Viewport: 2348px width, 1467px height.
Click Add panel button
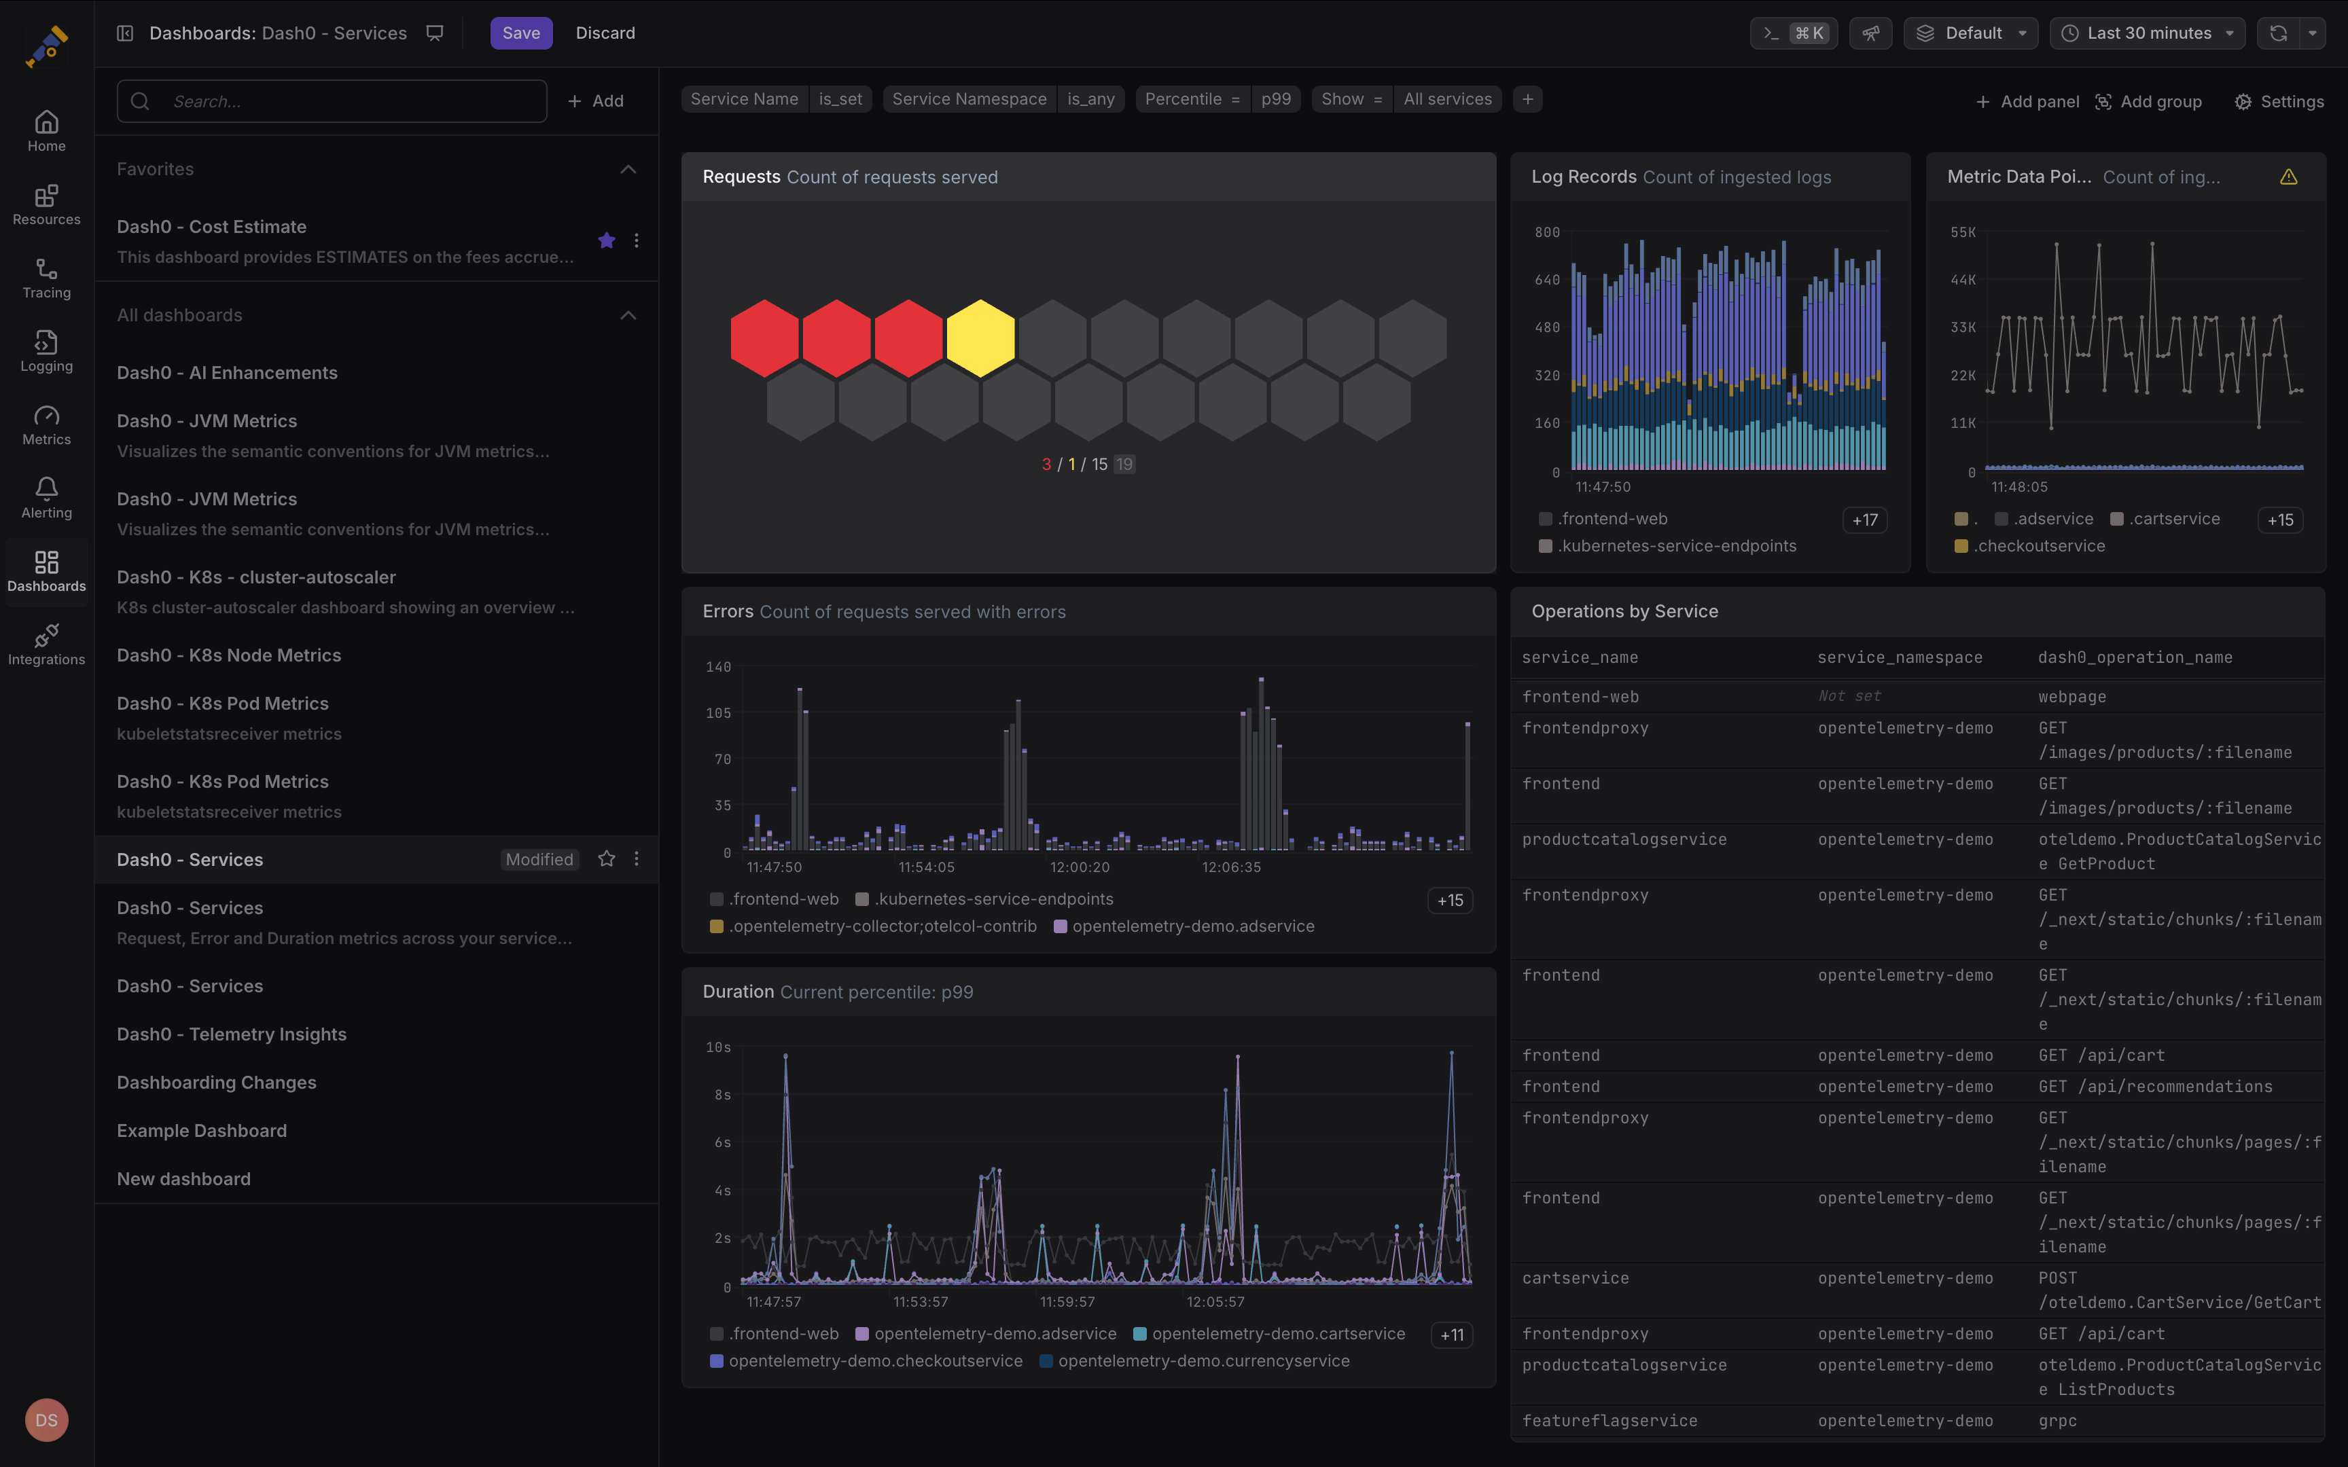tap(2028, 102)
